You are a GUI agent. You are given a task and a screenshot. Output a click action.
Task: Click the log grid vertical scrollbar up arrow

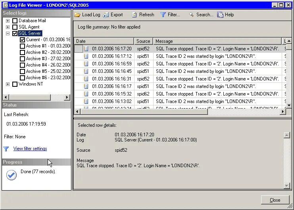(289, 41)
